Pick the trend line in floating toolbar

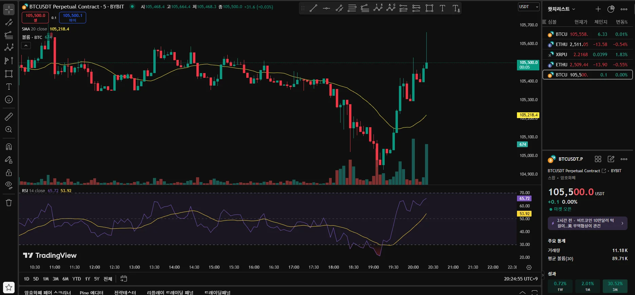coord(313,8)
